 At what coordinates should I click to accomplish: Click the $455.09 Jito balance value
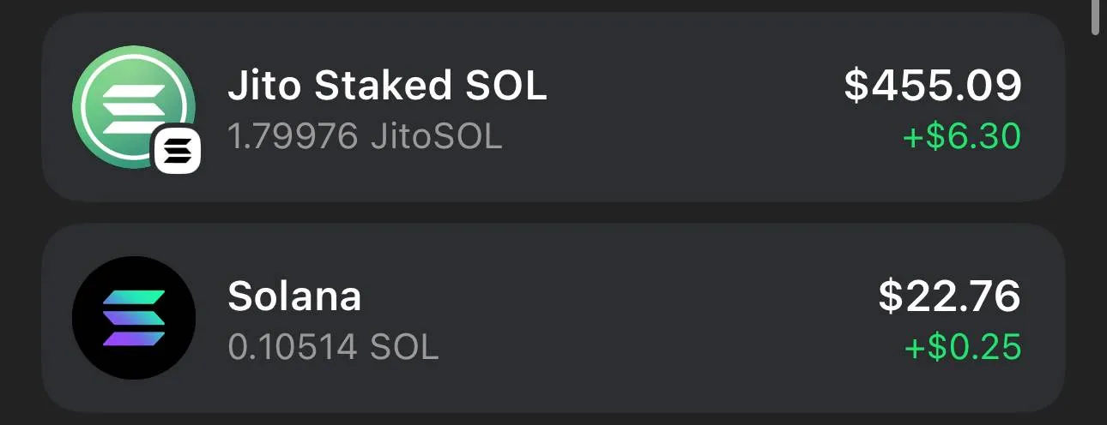(933, 86)
